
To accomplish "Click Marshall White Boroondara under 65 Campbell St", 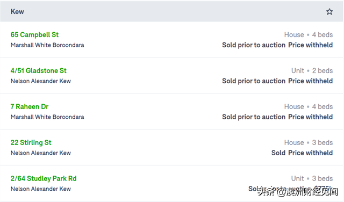I will click(47, 45).
